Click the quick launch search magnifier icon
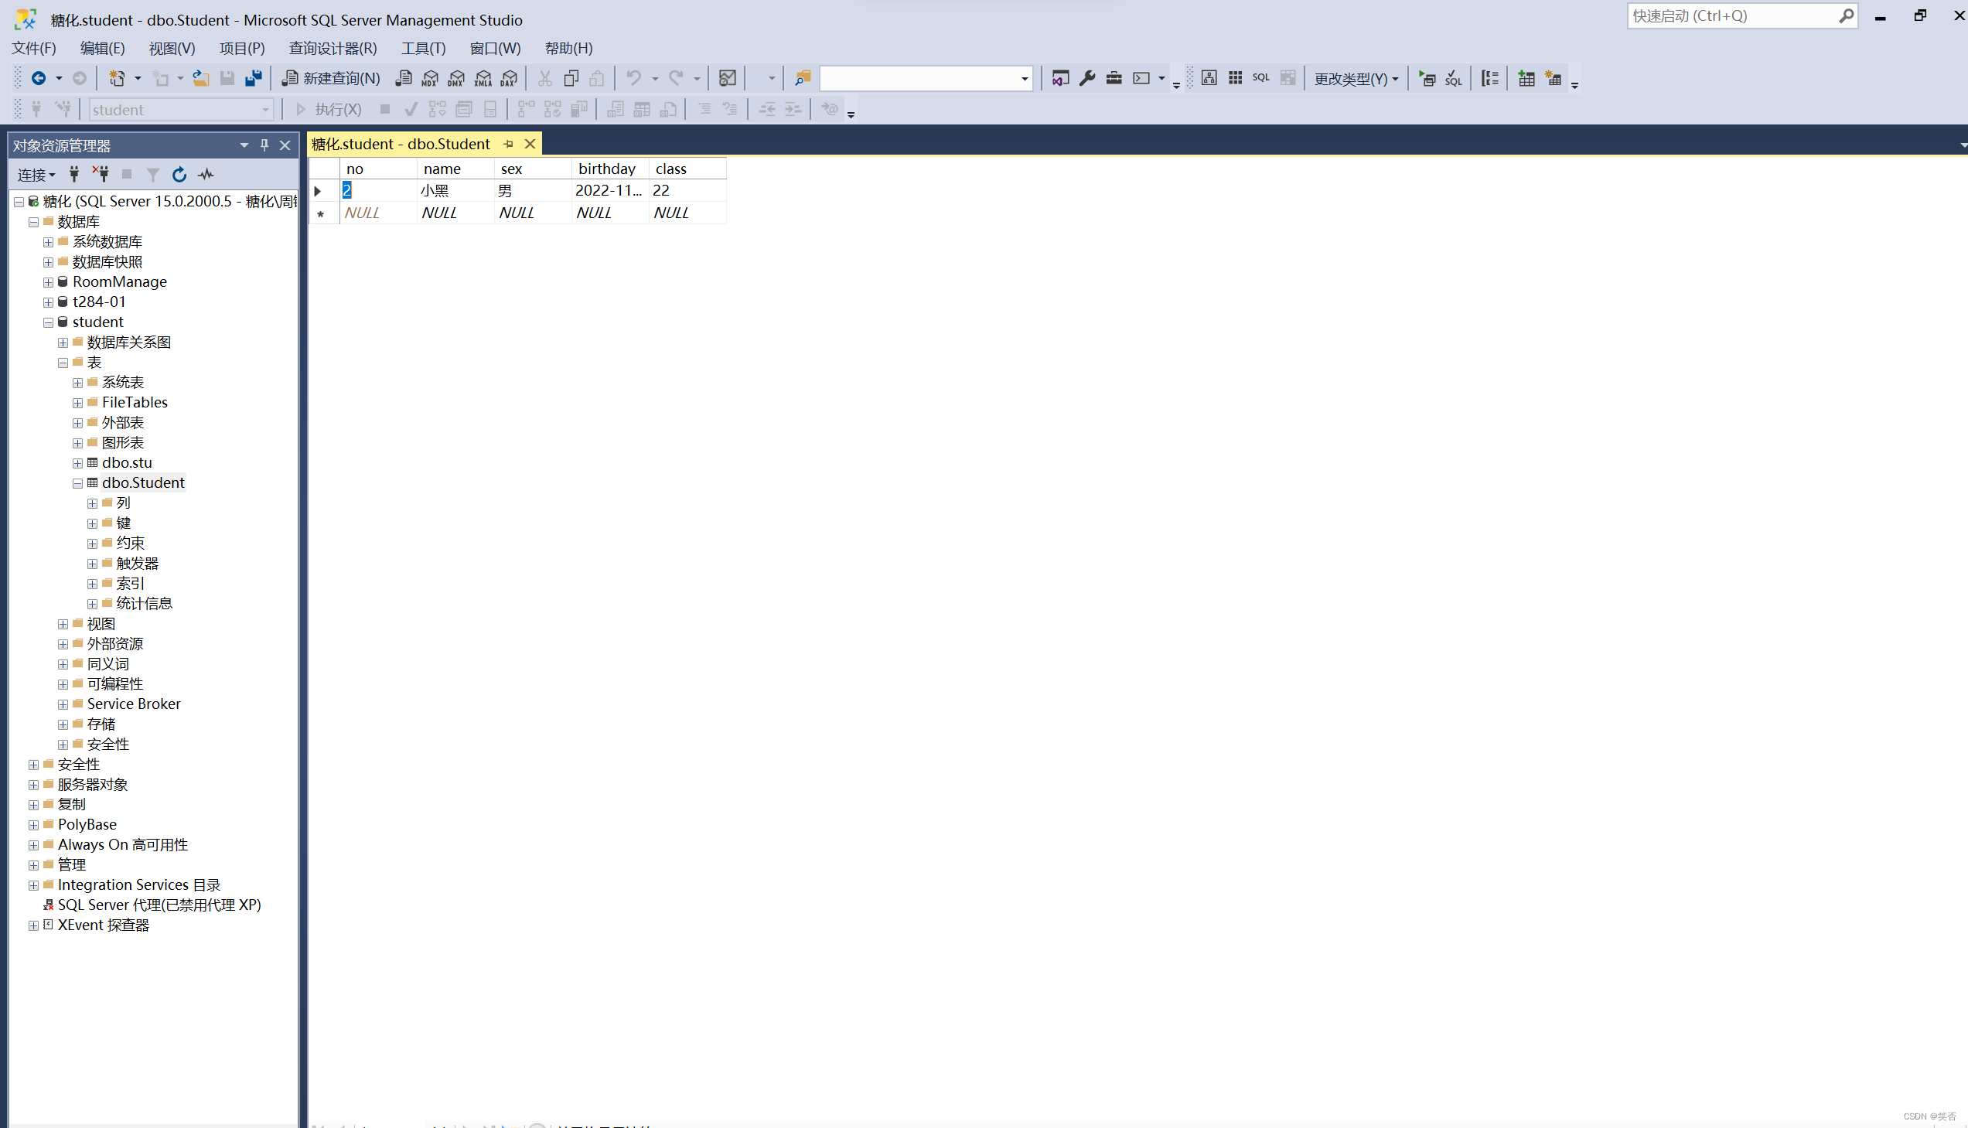This screenshot has height=1128, width=1968. (x=1847, y=15)
